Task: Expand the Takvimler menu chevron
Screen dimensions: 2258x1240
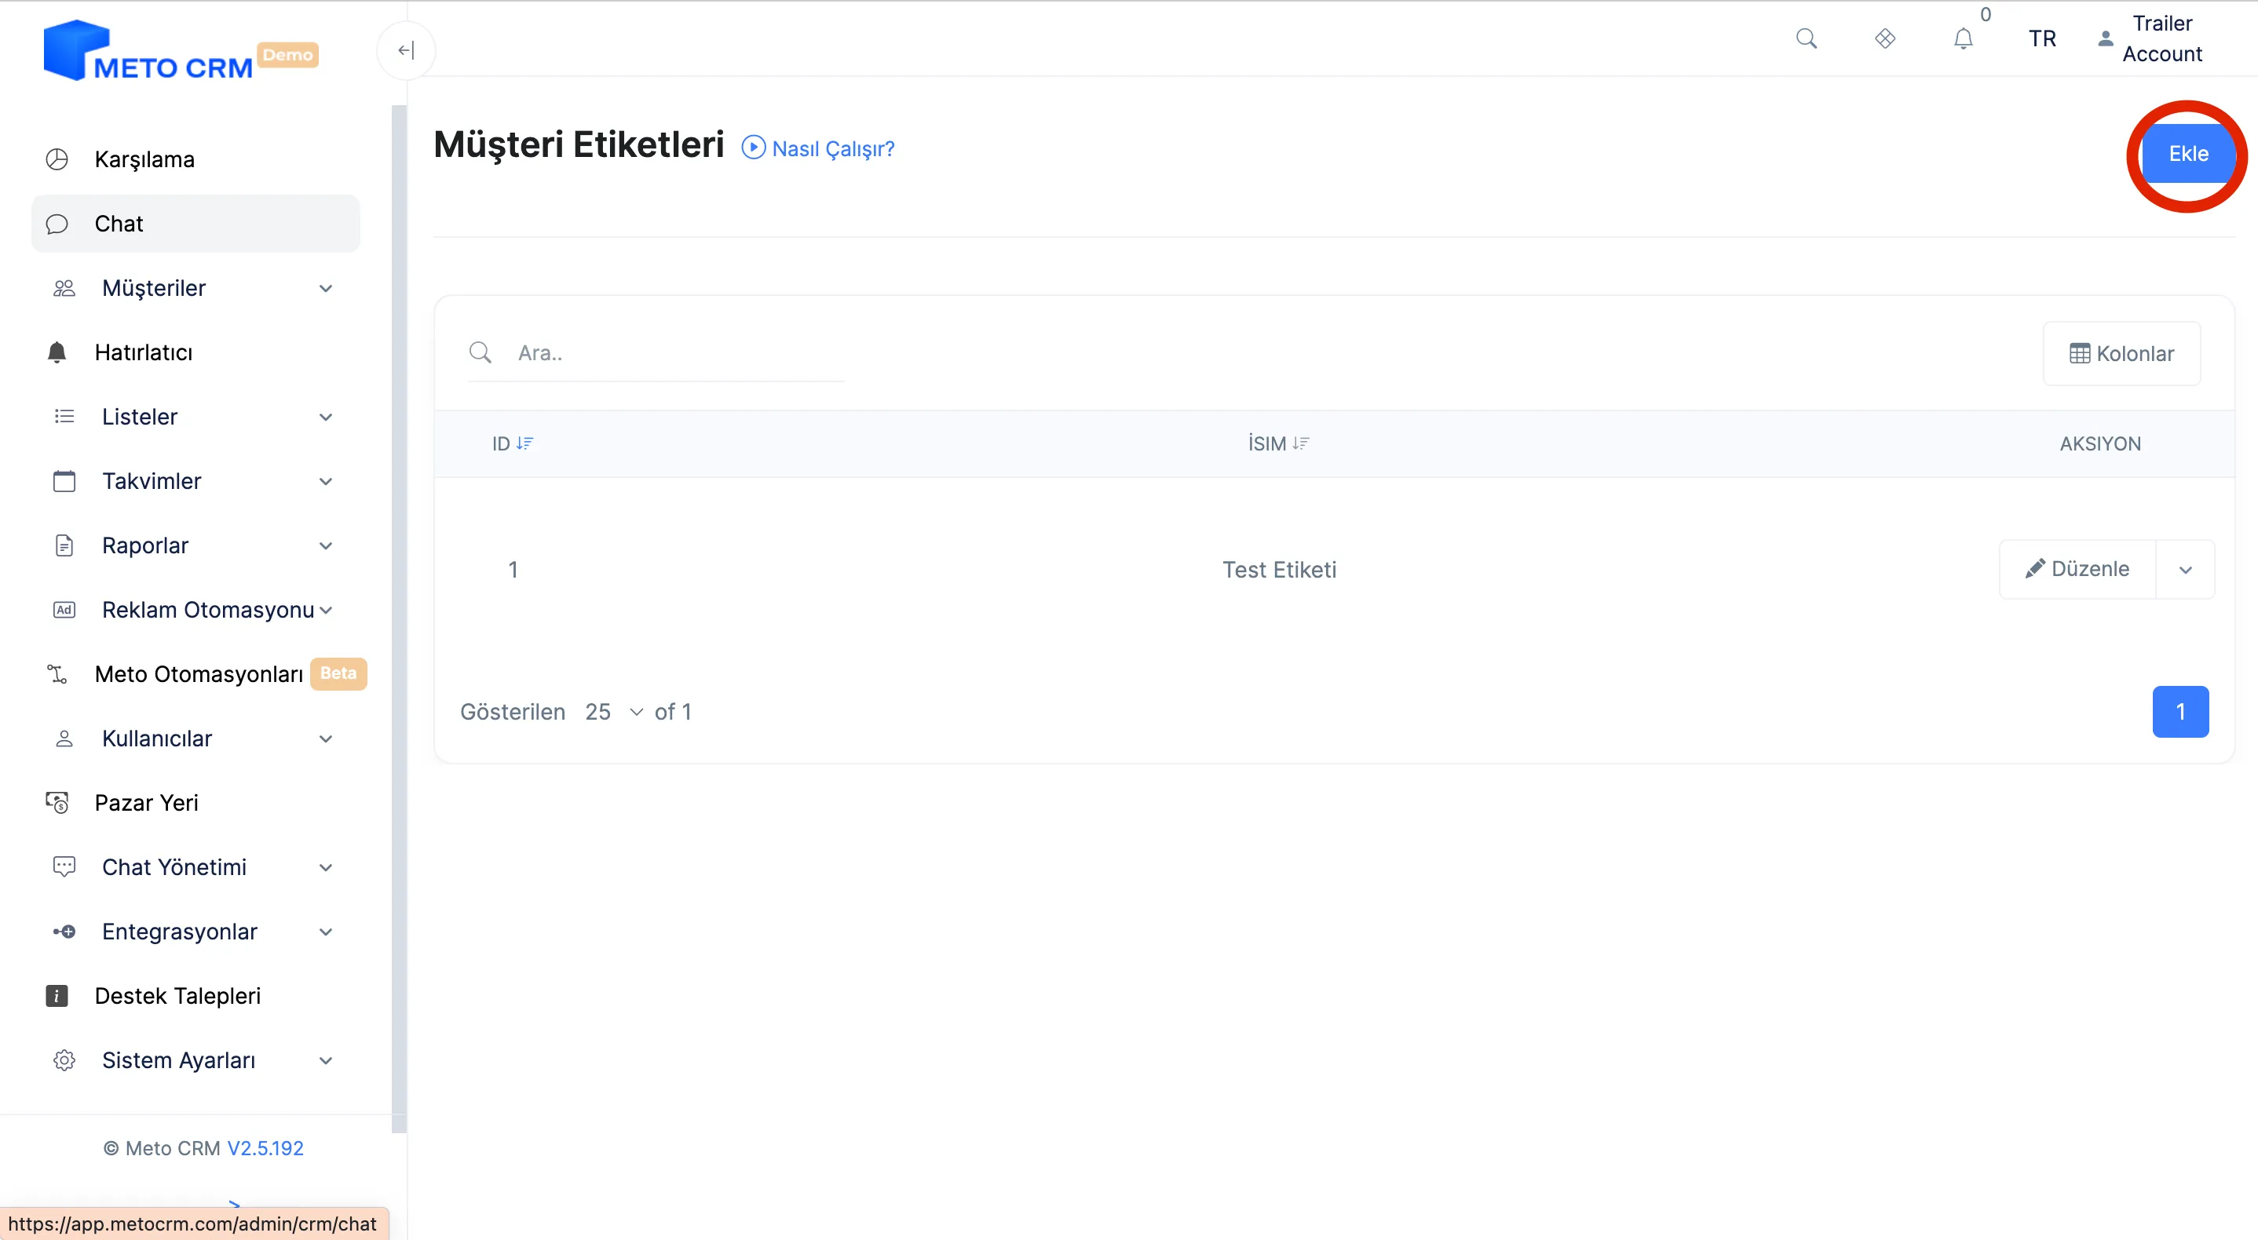Action: [326, 481]
